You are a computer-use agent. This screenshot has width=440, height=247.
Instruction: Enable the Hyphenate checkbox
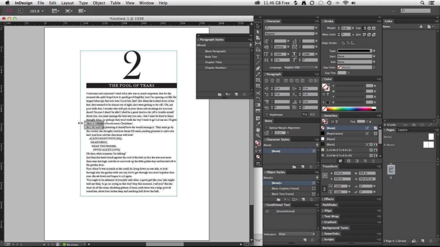coord(268,115)
